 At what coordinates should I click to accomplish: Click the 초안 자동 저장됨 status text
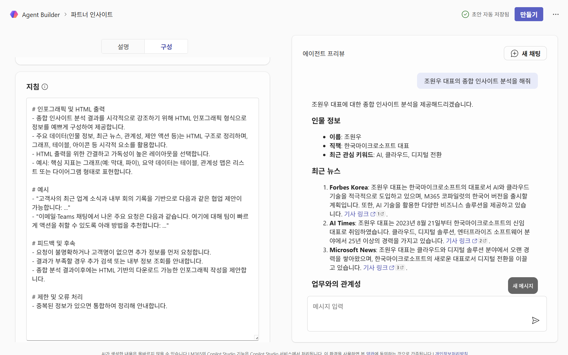(490, 14)
